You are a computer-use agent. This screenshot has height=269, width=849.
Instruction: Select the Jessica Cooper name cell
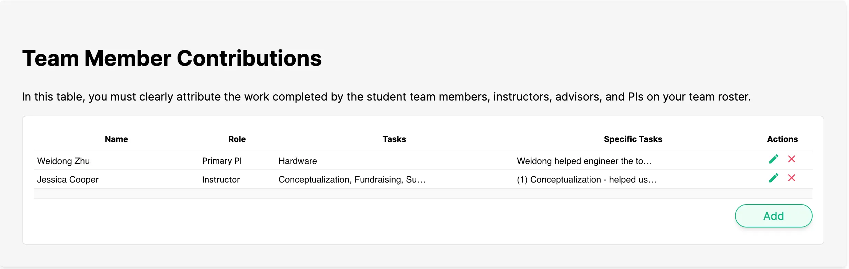(68, 180)
